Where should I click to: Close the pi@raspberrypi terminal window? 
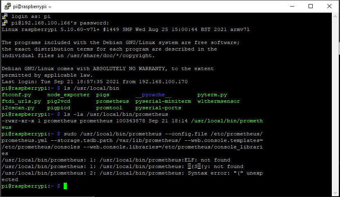pos(329,6)
